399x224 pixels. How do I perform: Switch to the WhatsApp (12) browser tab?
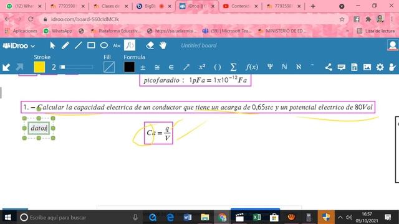(24, 6)
